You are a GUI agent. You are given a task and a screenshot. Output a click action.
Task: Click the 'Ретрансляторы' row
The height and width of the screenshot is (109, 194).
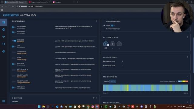pyautogui.click(x=113, y=61)
